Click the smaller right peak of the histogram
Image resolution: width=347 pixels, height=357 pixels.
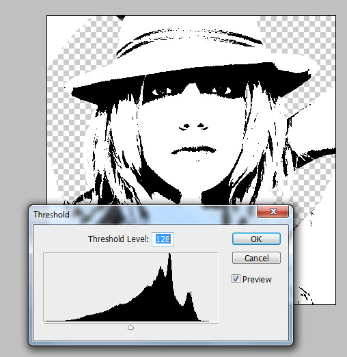click(189, 296)
